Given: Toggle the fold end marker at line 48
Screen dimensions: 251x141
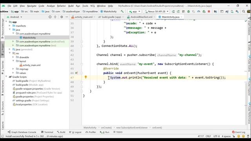Looking at the screenshot, I should click(x=82, y=82).
